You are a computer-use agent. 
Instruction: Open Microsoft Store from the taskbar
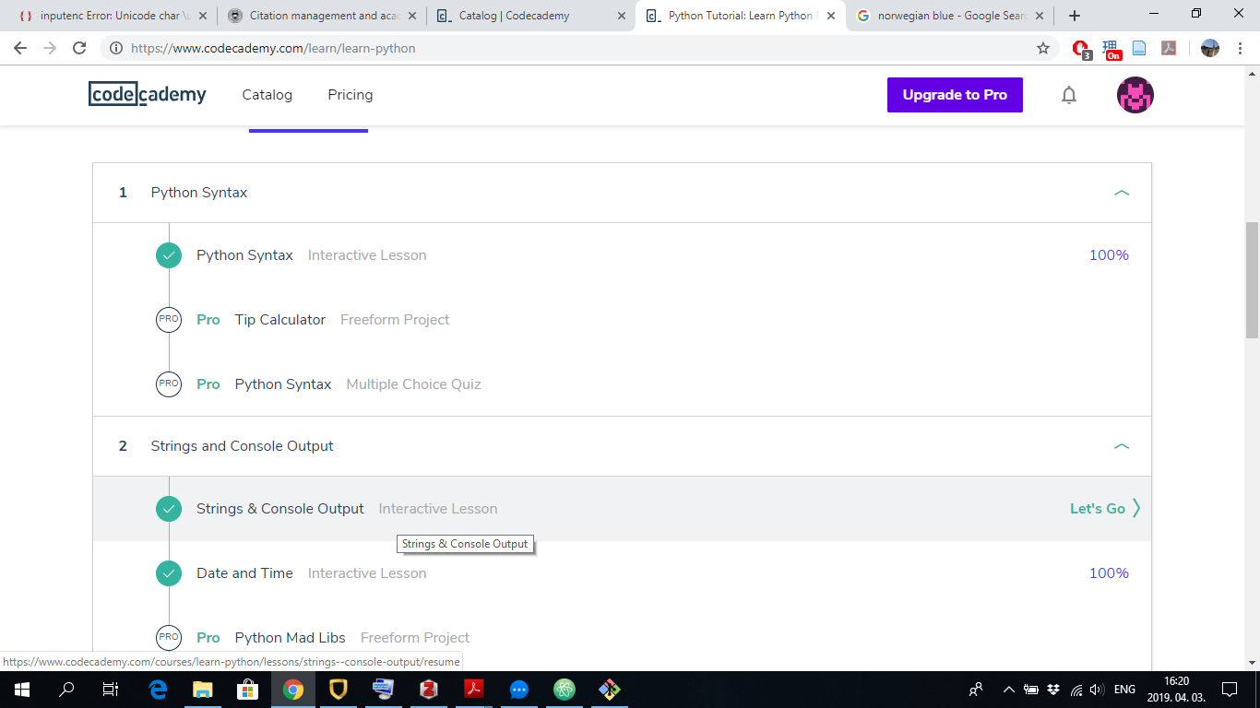point(247,689)
